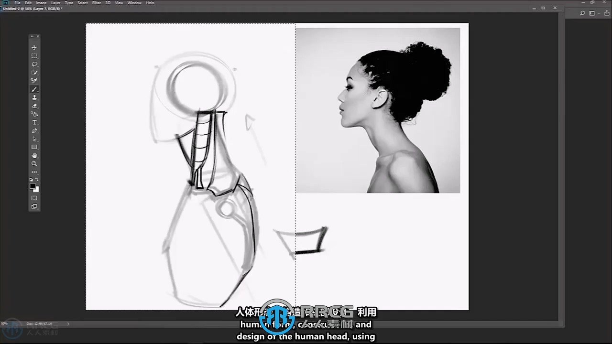Open the Filter menu
Image resolution: width=612 pixels, height=344 pixels.
[97, 3]
